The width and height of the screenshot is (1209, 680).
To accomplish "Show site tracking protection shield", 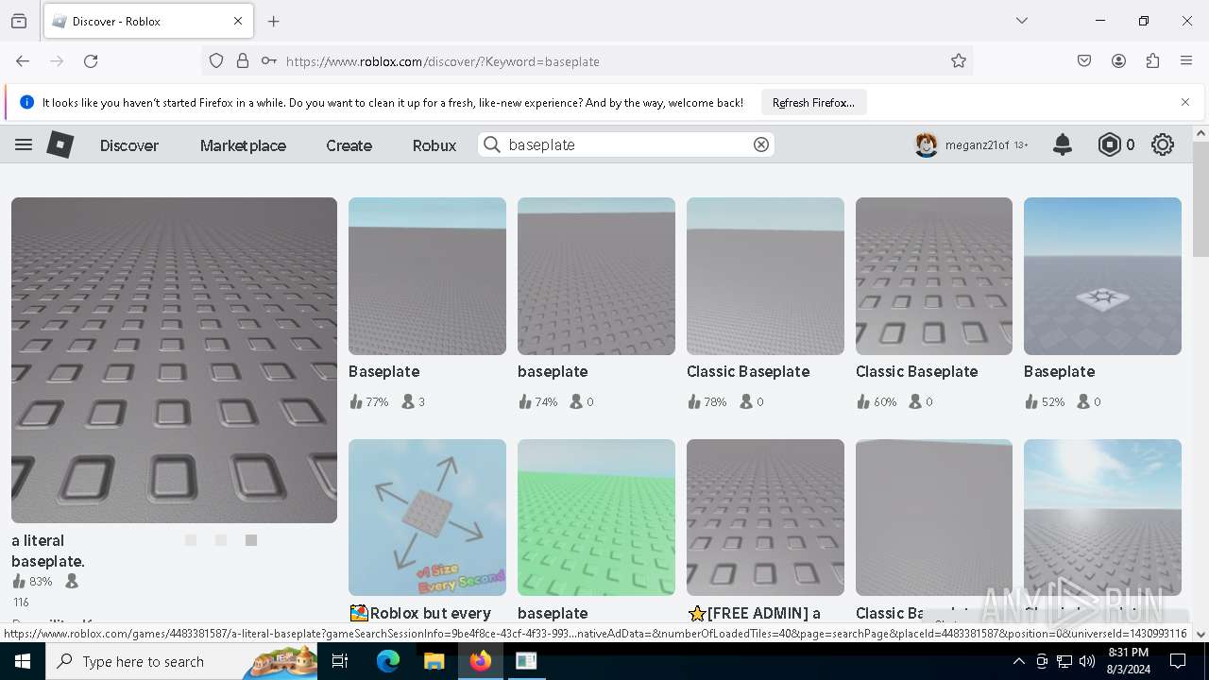I will [x=216, y=61].
